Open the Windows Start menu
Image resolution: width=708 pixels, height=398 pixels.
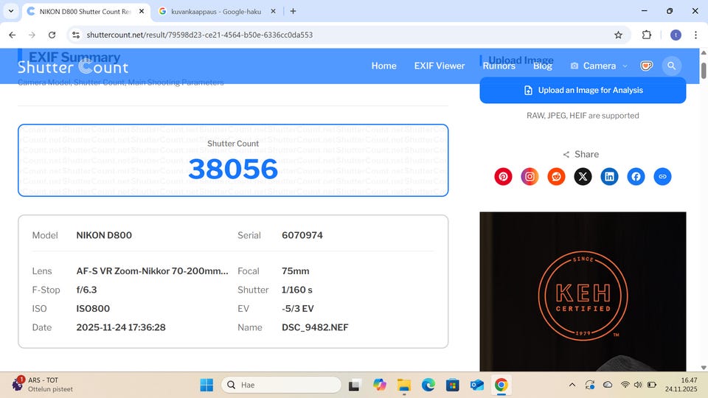click(206, 385)
